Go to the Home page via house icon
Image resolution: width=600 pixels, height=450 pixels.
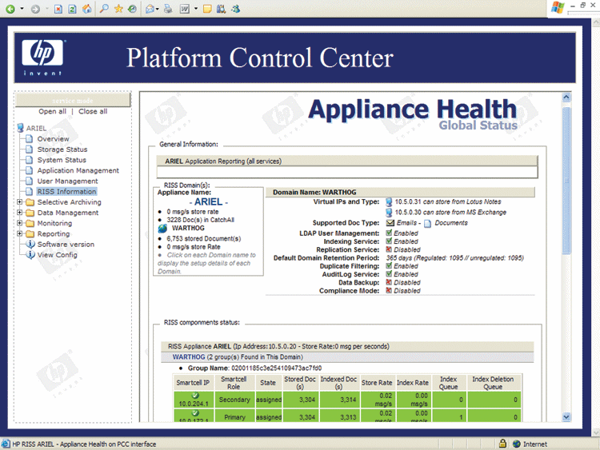coord(87,9)
